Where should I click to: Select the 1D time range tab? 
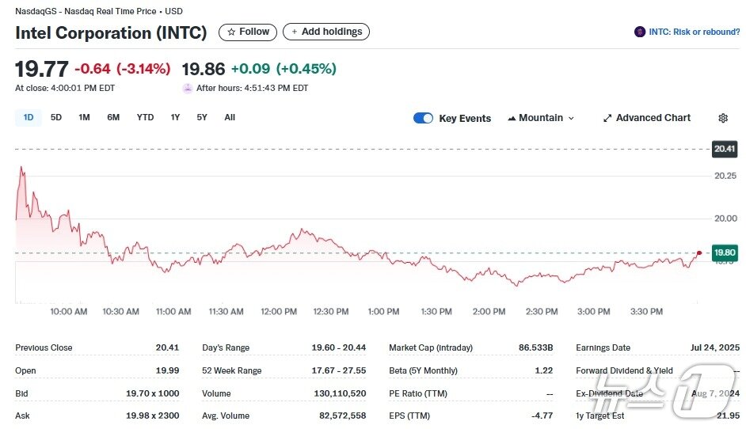(29, 118)
